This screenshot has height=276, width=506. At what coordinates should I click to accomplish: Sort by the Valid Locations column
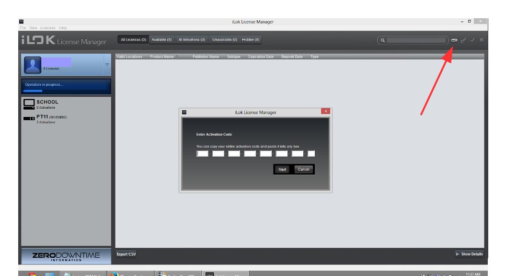coord(129,57)
